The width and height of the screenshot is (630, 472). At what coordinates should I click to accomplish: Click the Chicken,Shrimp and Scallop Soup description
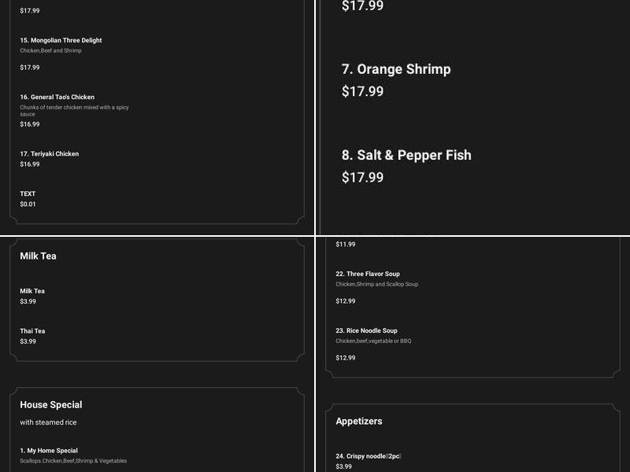point(376,284)
